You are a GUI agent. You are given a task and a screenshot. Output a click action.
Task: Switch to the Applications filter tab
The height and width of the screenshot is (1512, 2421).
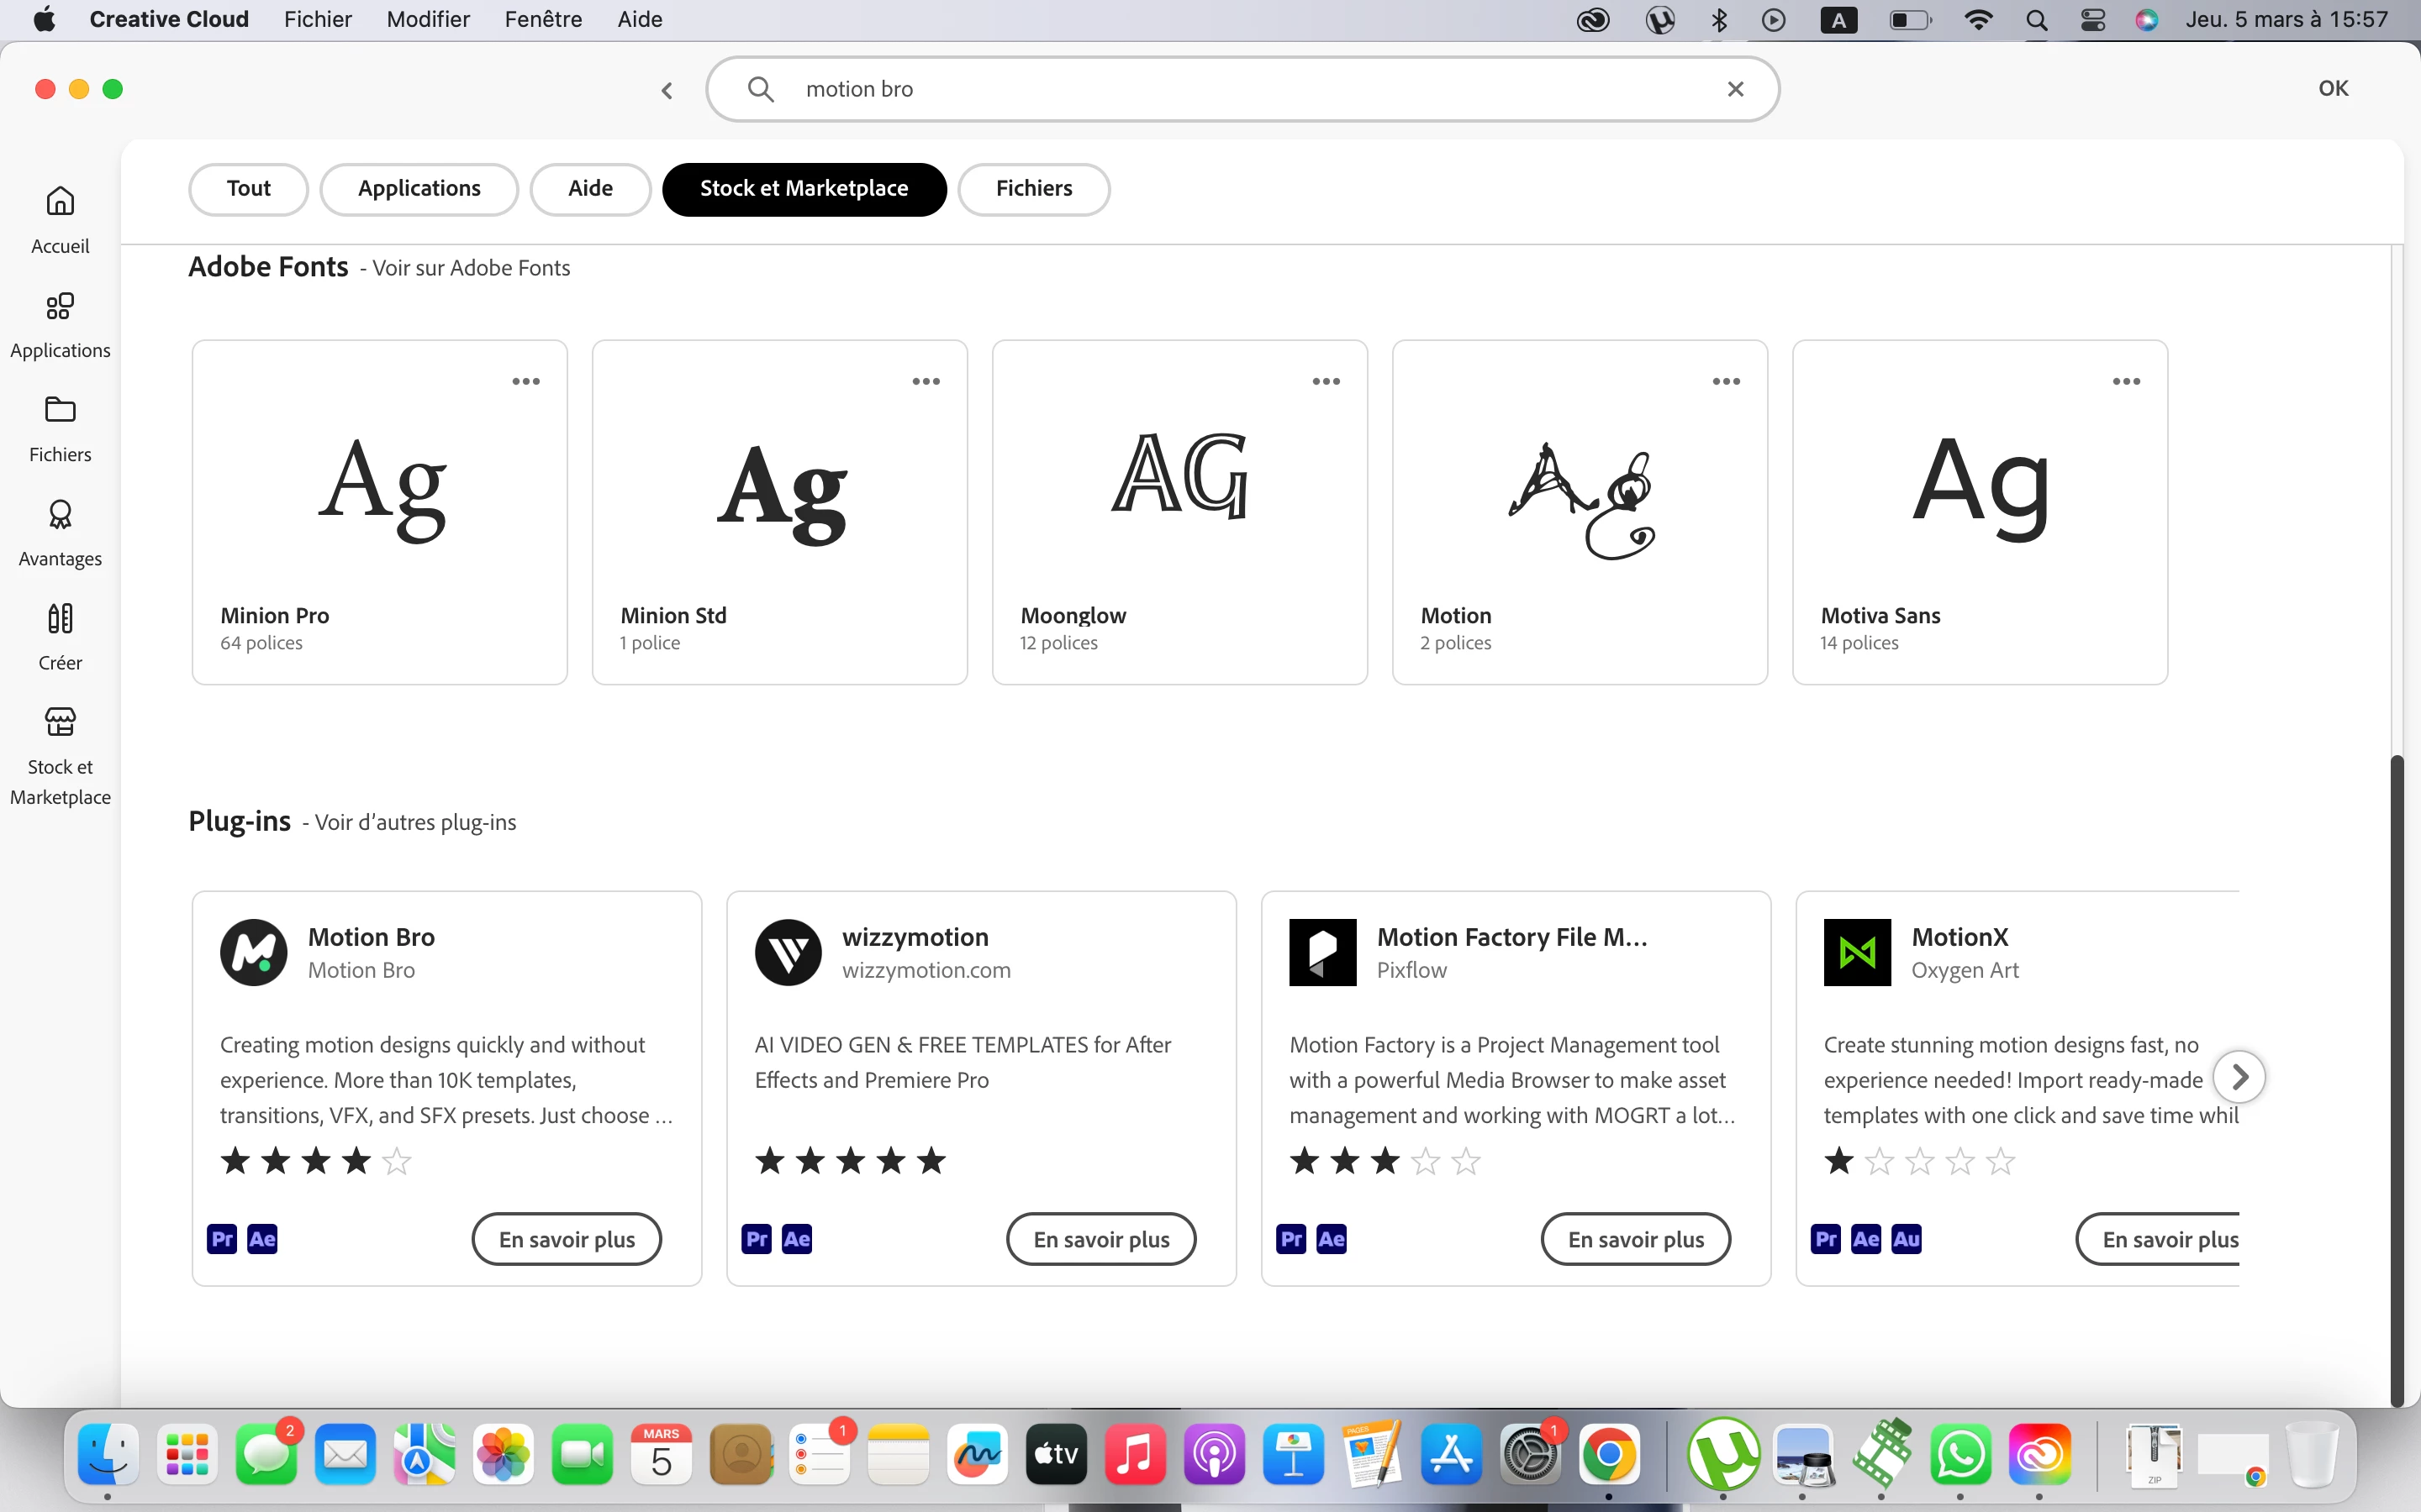point(419,189)
